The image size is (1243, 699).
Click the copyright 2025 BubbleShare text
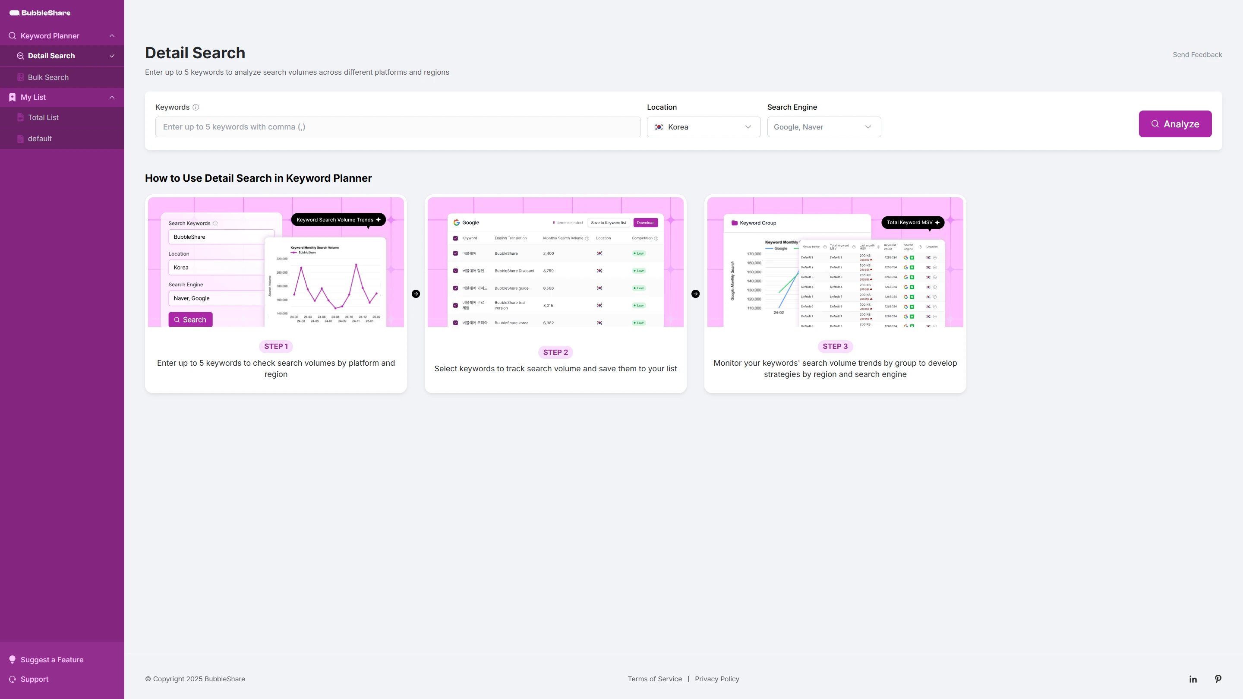coord(195,679)
